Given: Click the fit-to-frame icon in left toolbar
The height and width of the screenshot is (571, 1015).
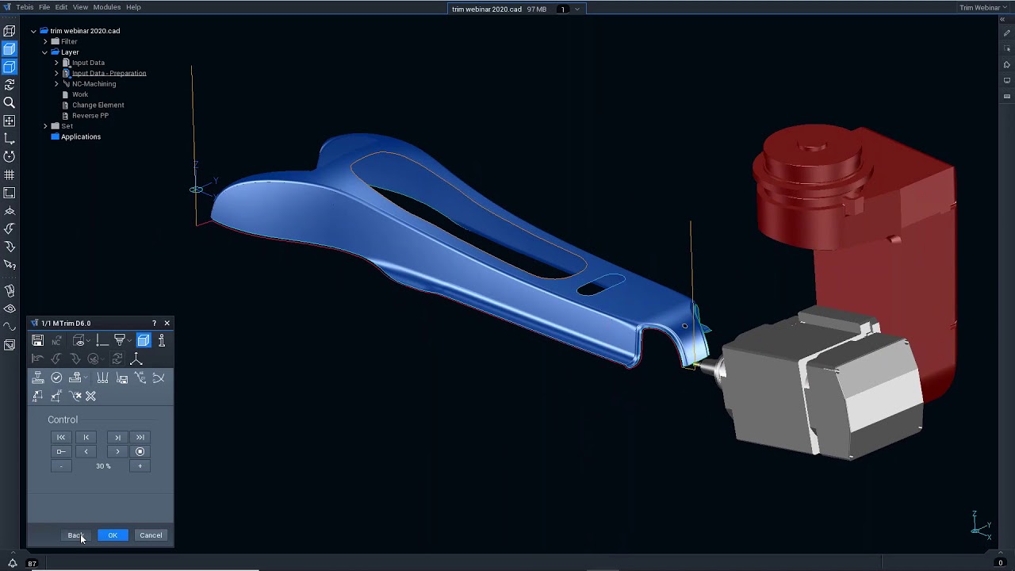Looking at the screenshot, I should pyautogui.click(x=10, y=193).
